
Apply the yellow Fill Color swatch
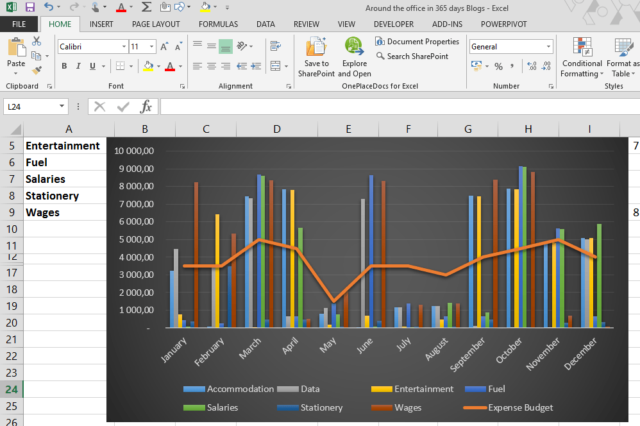pyautogui.click(x=148, y=65)
